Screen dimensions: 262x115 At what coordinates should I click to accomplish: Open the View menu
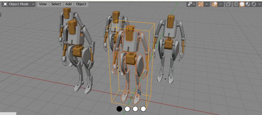coord(43,4)
